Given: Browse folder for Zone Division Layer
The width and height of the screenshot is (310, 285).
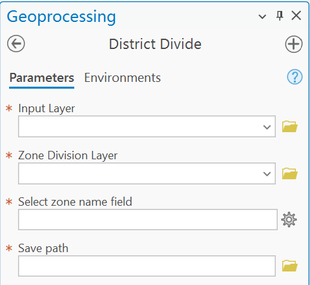Looking at the screenshot, I should 290,173.
